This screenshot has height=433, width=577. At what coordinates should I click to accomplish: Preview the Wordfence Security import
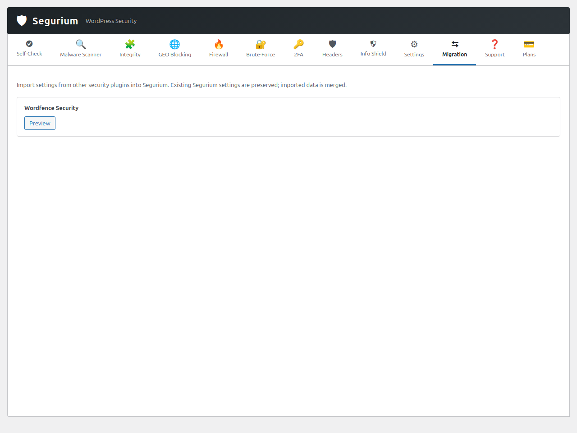[x=40, y=123]
